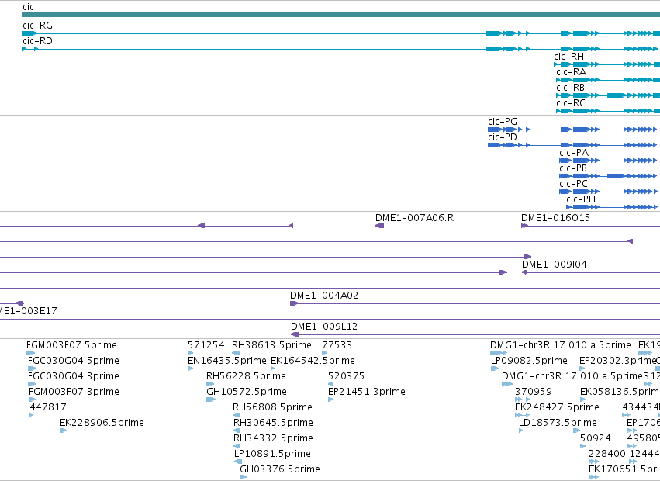
Task: Select the cic-RB transcript label
Action: (x=570, y=88)
